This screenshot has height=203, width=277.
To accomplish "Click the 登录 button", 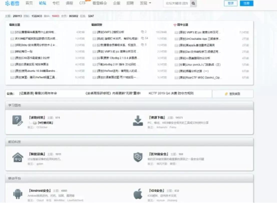I will [230, 3].
